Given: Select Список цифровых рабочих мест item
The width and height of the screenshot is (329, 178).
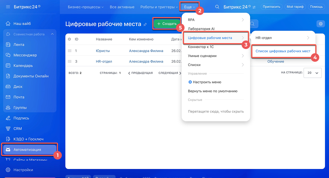Looking at the screenshot, I should click(283, 51).
